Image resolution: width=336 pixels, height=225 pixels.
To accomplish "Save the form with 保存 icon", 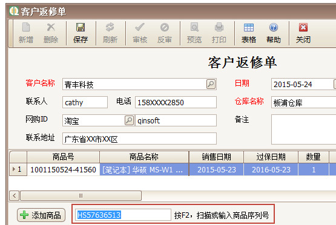I will pyautogui.click(x=81, y=27).
